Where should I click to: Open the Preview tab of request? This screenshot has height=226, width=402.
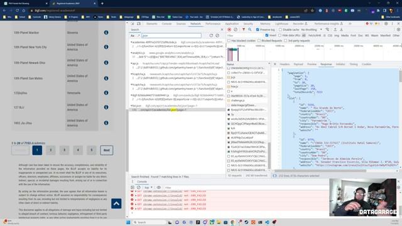312,64
